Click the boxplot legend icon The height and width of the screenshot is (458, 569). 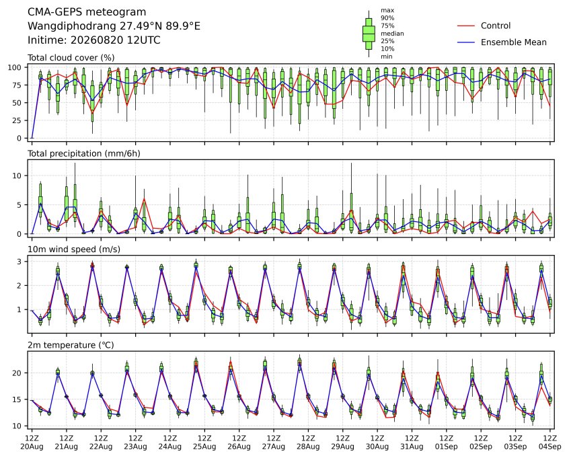(x=369, y=34)
